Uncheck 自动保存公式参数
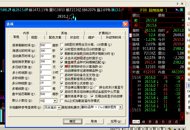Screen dimensions: 190x130 62,83
